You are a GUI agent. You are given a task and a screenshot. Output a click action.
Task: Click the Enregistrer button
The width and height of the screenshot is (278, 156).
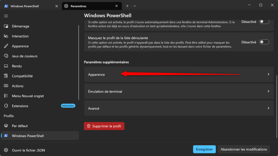(x=204, y=149)
